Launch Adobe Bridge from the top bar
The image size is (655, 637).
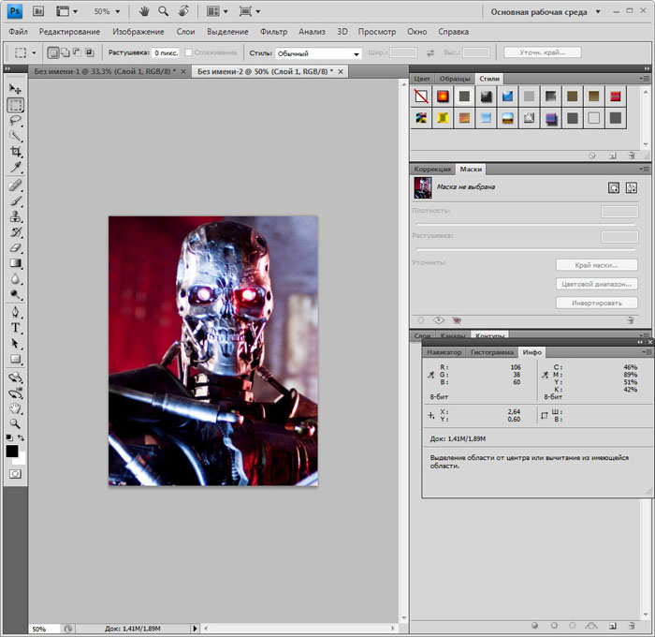pyautogui.click(x=38, y=11)
